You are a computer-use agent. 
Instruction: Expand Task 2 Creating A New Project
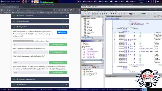[40, 16]
